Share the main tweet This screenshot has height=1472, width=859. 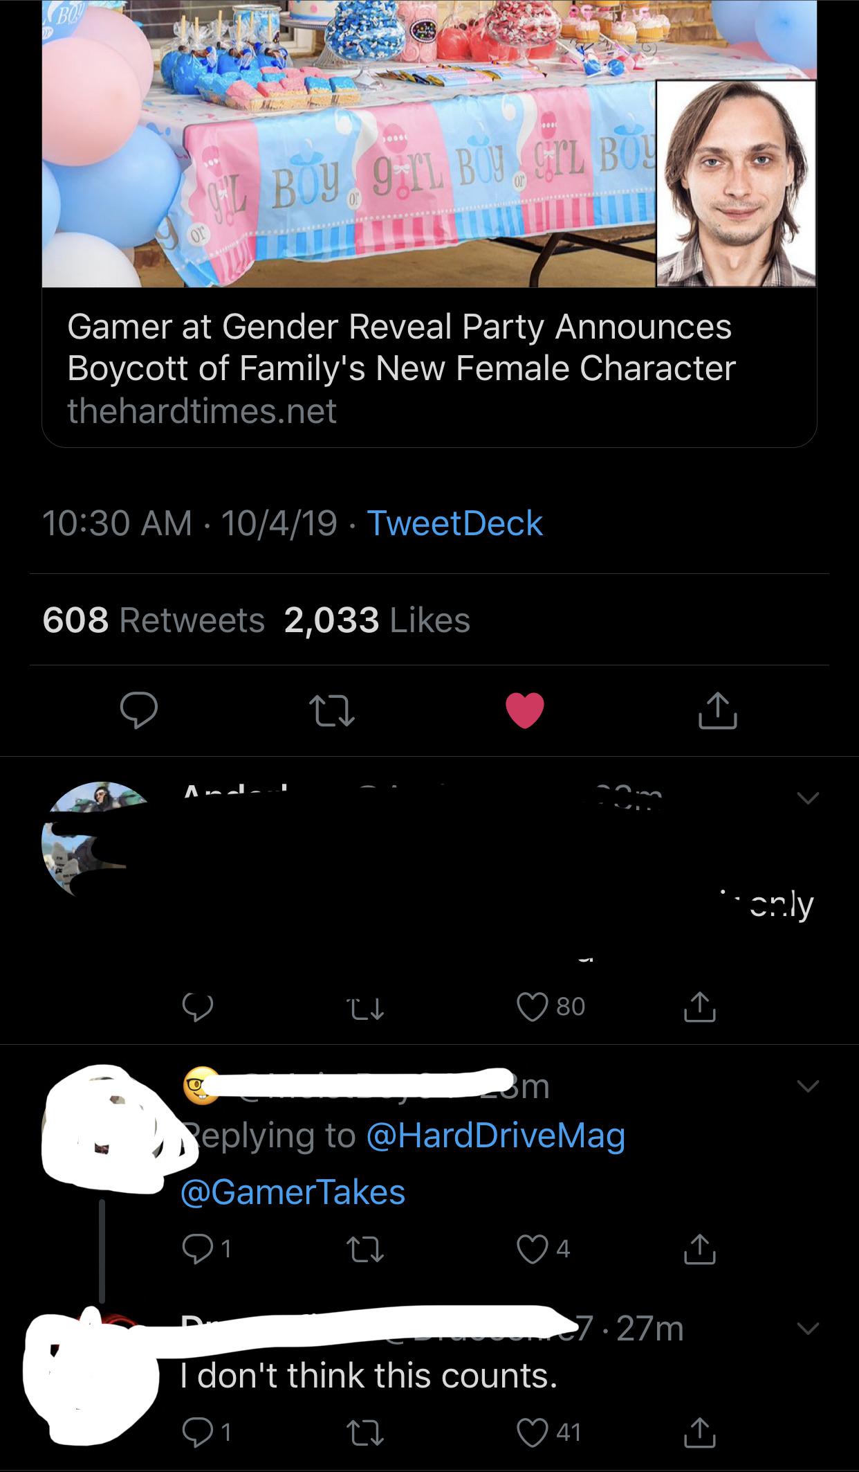pos(717,711)
